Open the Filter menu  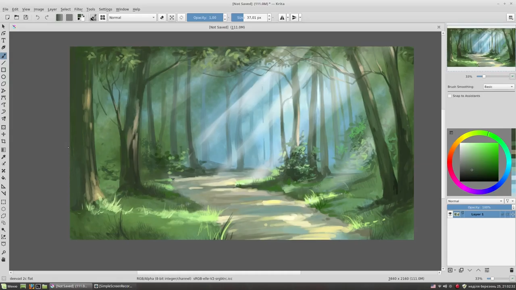[78, 9]
